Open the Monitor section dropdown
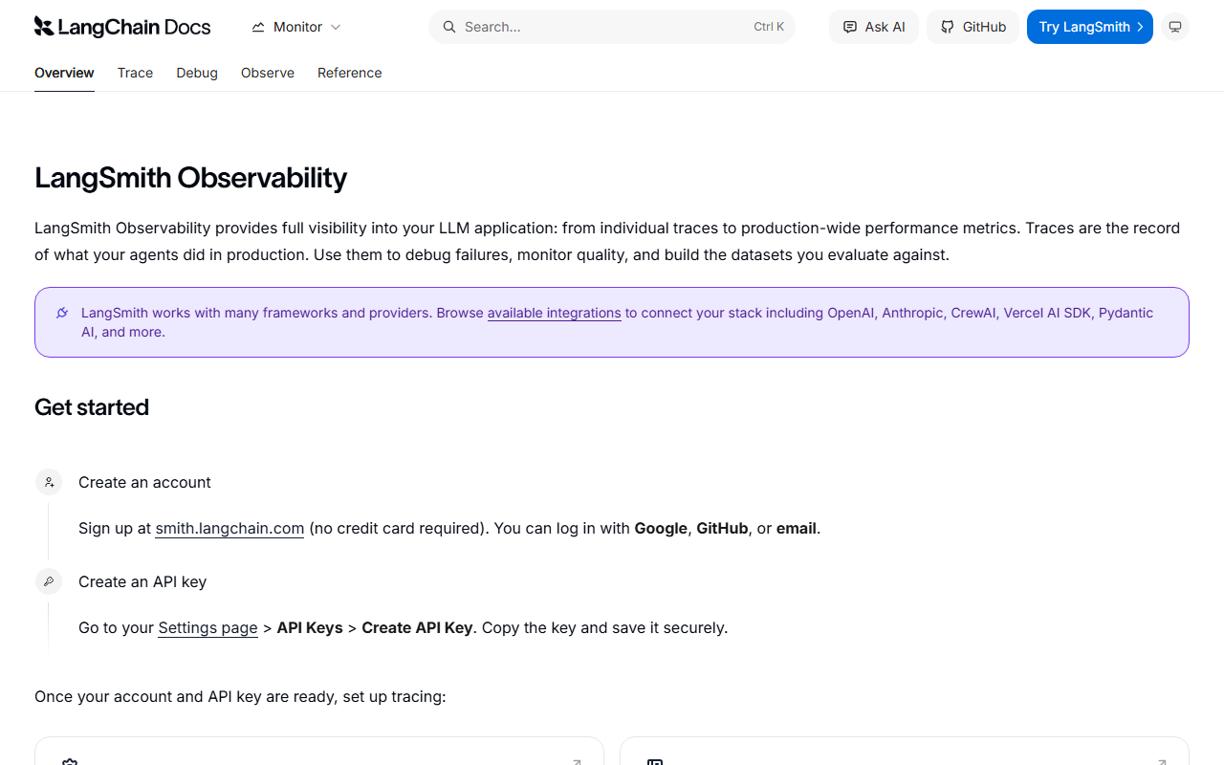 click(296, 27)
